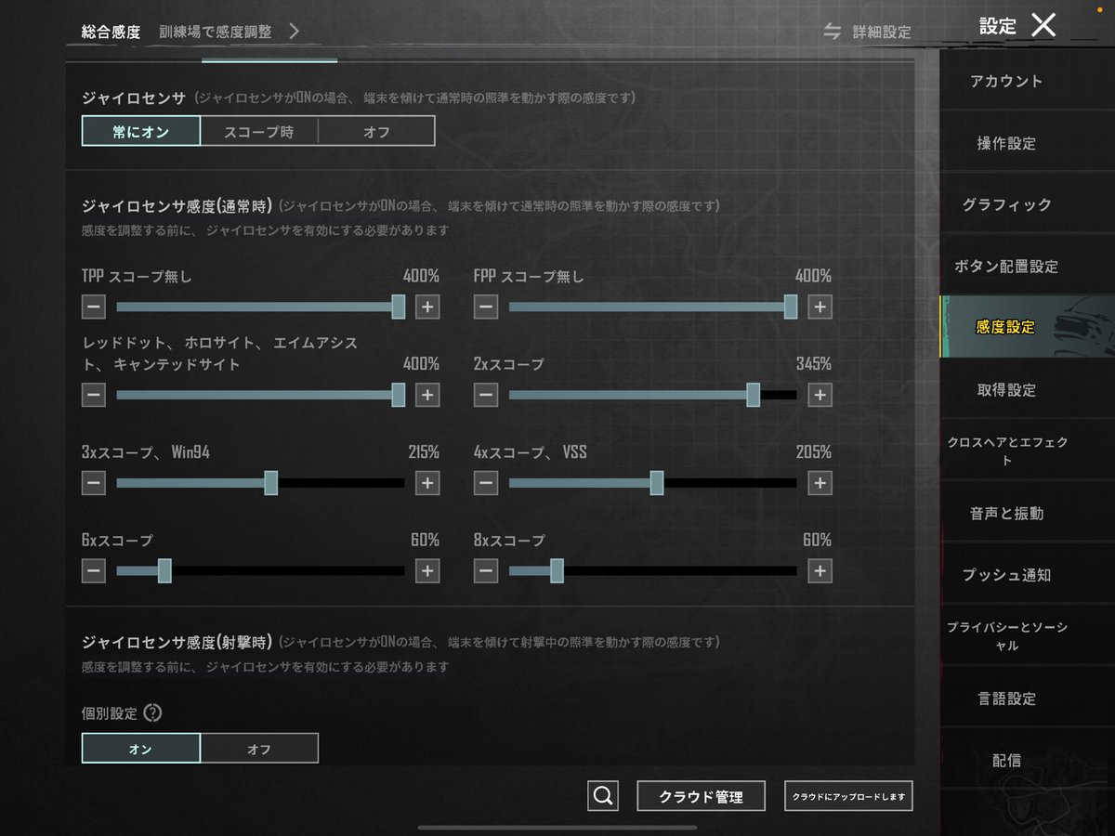This screenshot has height=836, width=1115.
Task: Increase 2xスコープ sensitivity with plus button
Action: pyautogui.click(x=820, y=395)
